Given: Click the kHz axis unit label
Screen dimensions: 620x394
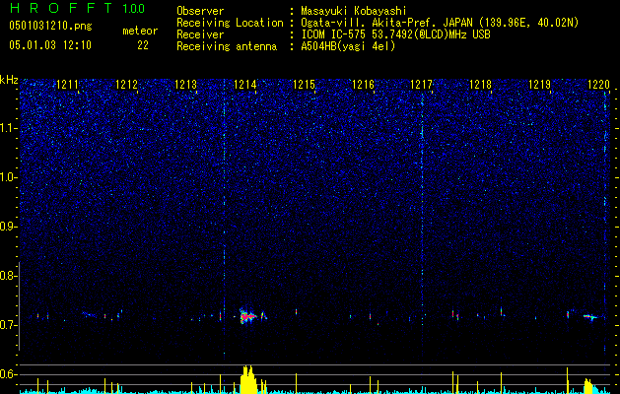Looking at the screenshot, I should pyautogui.click(x=9, y=80).
